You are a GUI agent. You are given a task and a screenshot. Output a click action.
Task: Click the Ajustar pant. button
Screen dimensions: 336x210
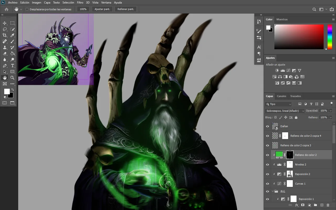point(102,9)
